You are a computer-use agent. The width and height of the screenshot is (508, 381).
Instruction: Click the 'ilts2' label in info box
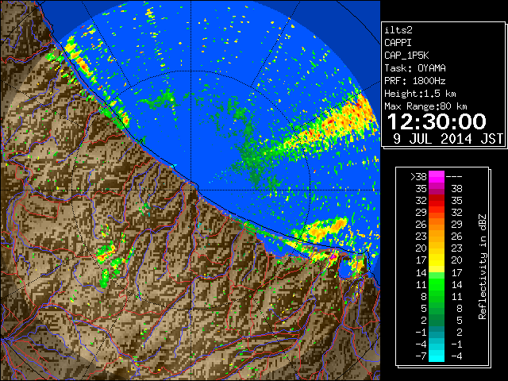click(x=398, y=30)
